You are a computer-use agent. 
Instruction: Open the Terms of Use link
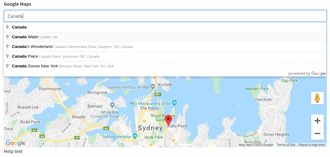(x=286, y=145)
